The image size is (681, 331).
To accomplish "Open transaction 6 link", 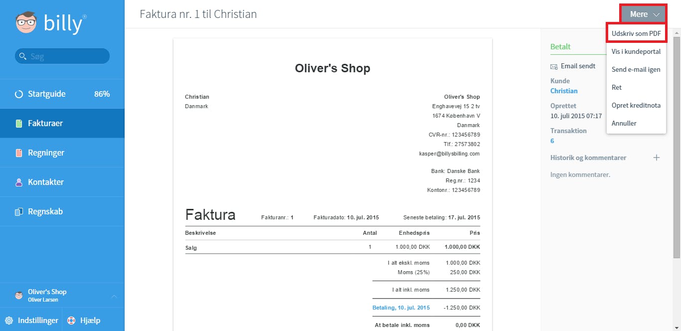I will tap(552, 141).
